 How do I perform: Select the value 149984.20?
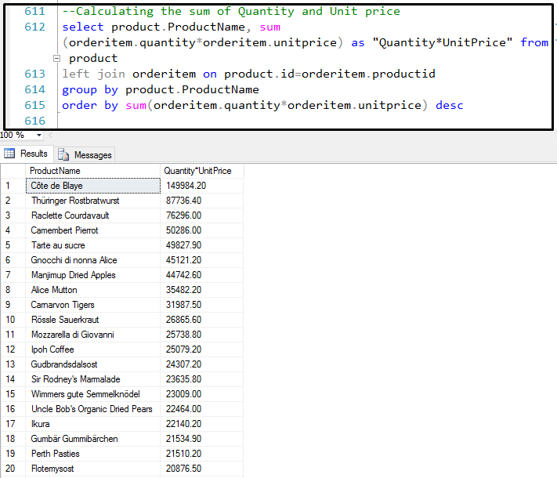(202, 186)
